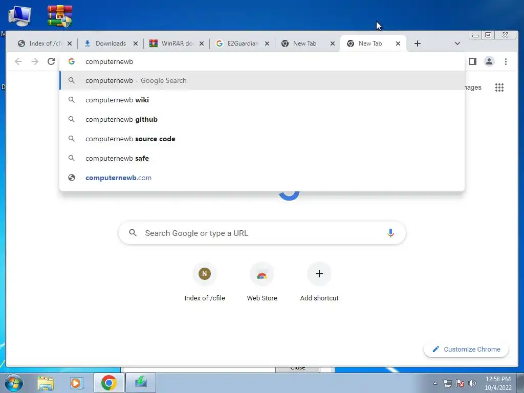Click the Customize Chrome button

pos(466,349)
